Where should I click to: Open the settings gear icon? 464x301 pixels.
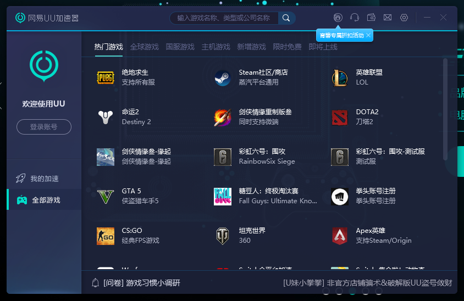pos(404,18)
